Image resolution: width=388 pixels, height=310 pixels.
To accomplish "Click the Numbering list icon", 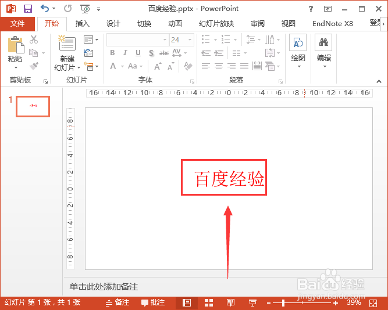I will [x=226, y=39].
